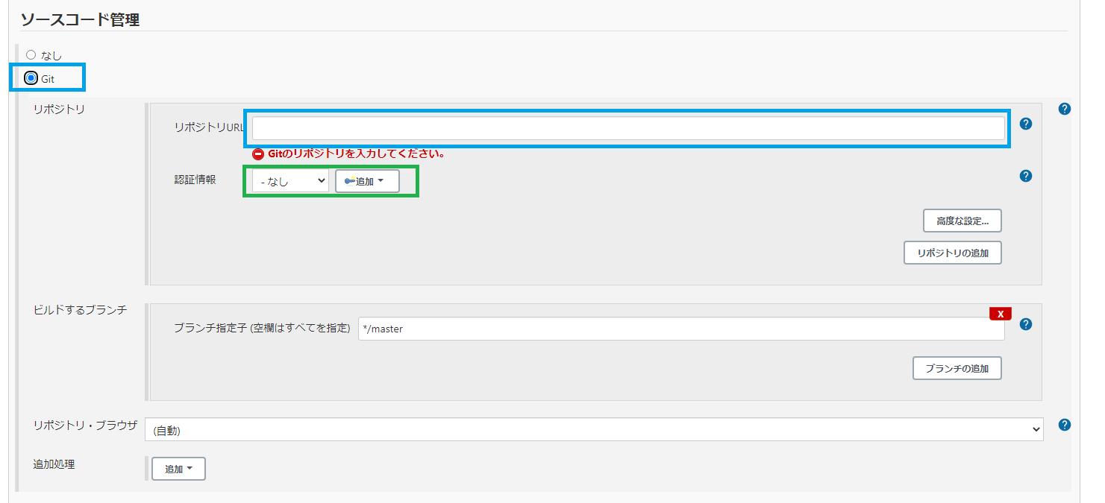Open help icon for the リポジトリ section
1105x503 pixels.
coord(1065,109)
